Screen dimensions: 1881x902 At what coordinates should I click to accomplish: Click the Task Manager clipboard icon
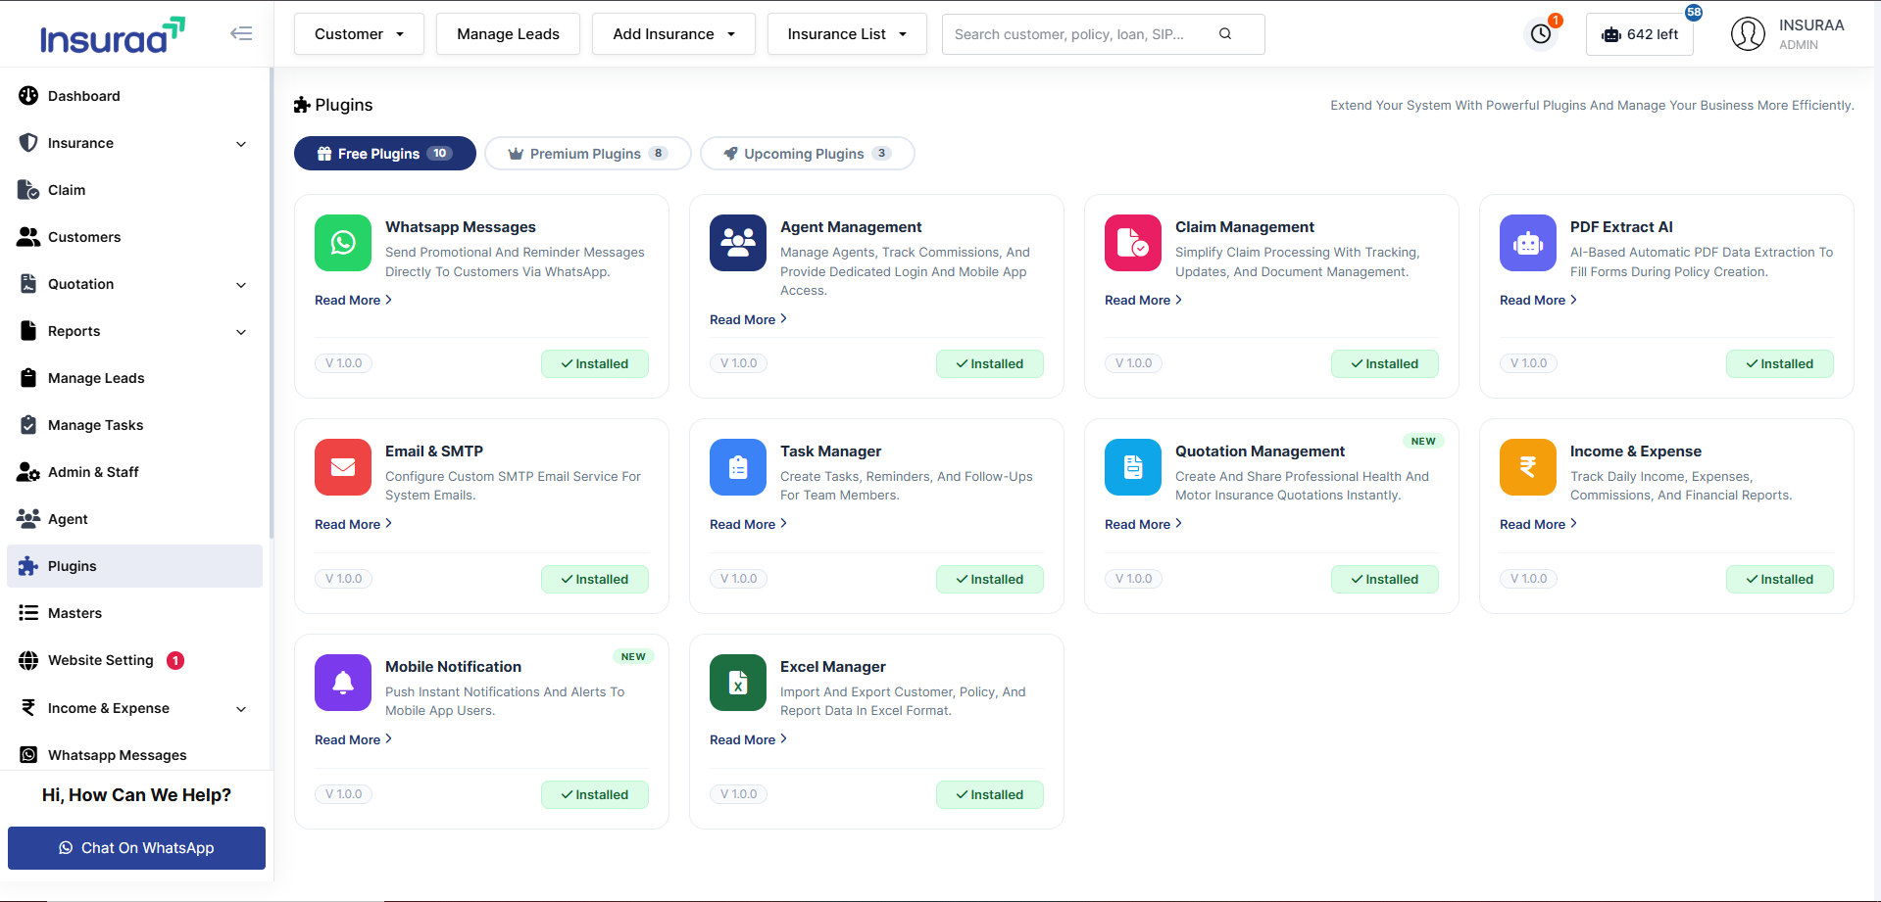pyautogui.click(x=738, y=467)
